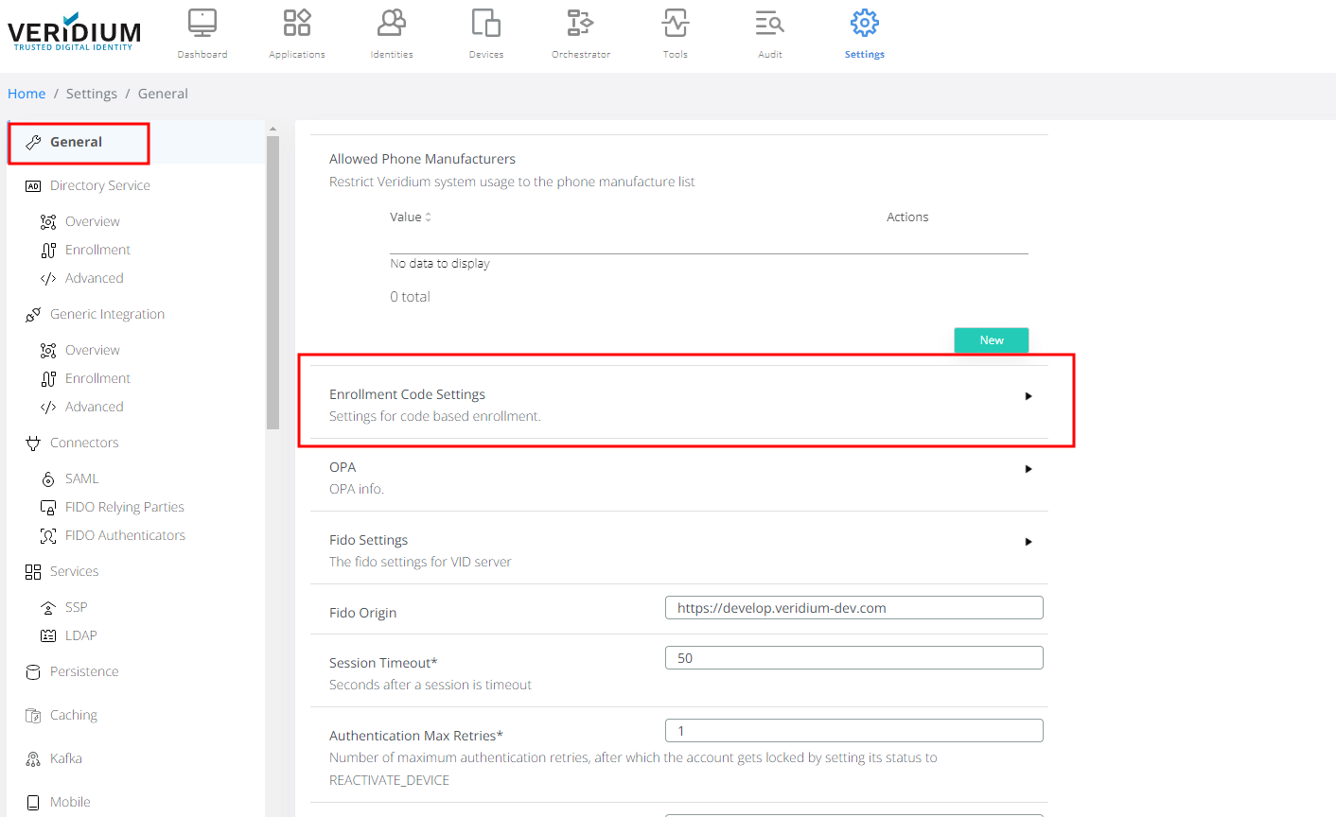The height and width of the screenshot is (817, 1336).
Task: Open the Applications icon in top bar
Action: coord(297,24)
